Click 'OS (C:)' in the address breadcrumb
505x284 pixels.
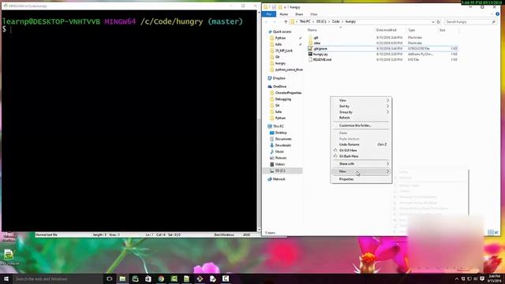click(321, 21)
